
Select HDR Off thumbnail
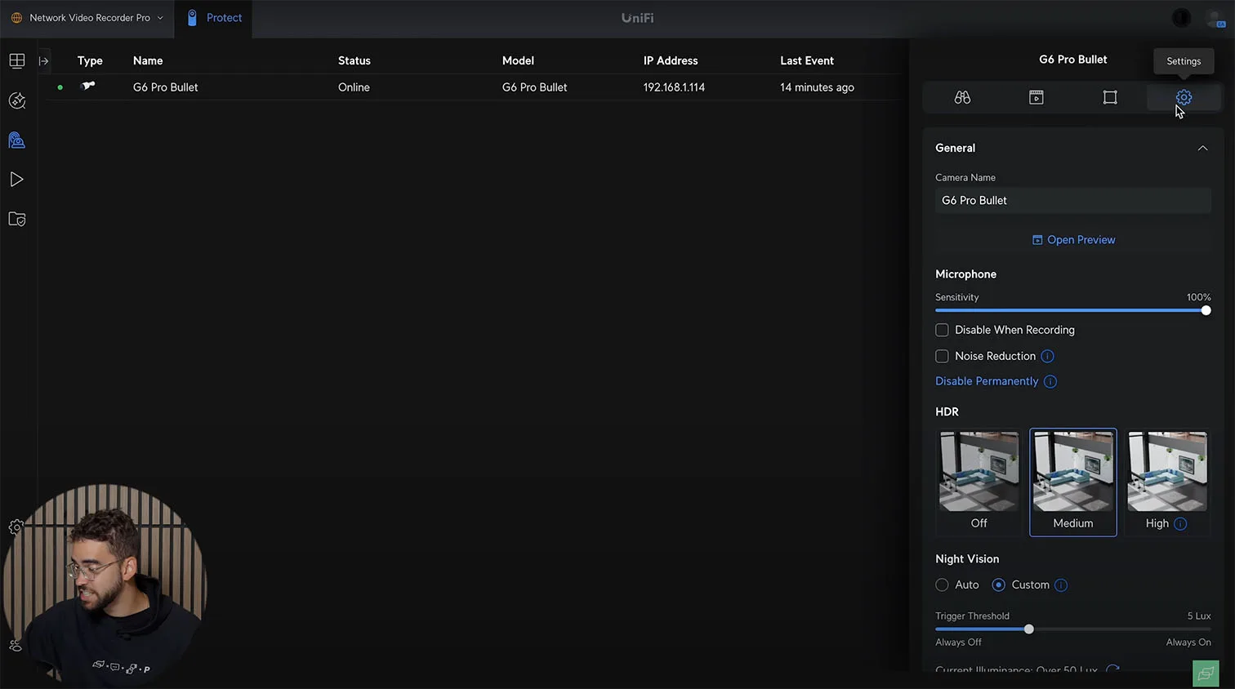[x=979, y=482]
